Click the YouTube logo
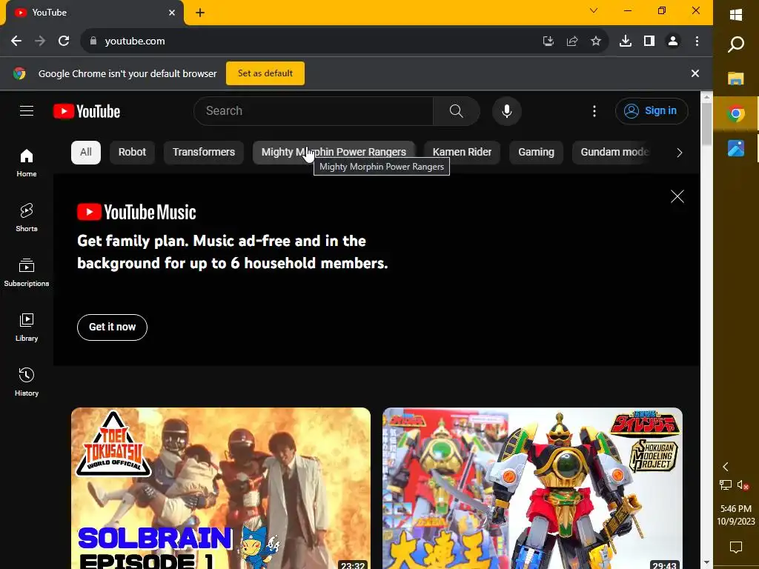The width and height of the screenshot is (759, 569). pos(87,111)
